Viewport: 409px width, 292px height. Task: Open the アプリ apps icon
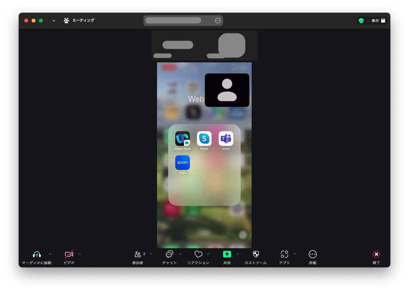(x=285, y=255)
